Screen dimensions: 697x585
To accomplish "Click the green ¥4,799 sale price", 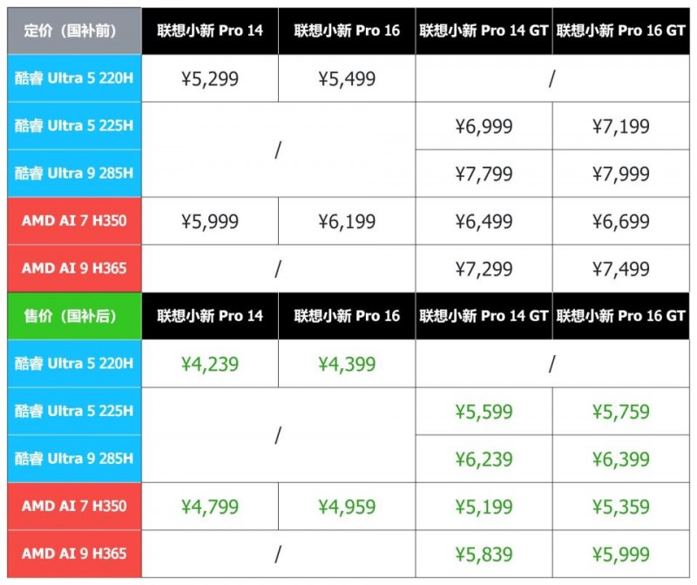I will 210,506.
